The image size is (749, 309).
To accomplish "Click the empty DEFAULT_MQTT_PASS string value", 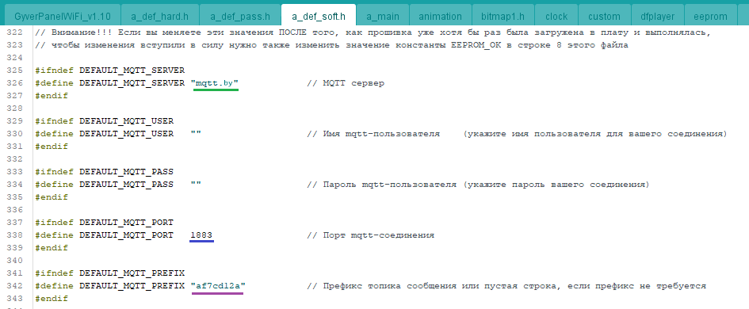I will 196,185.
